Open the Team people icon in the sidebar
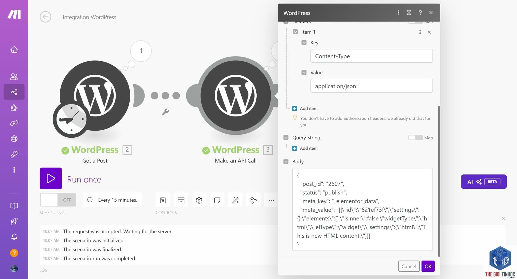 coord(14,77)
